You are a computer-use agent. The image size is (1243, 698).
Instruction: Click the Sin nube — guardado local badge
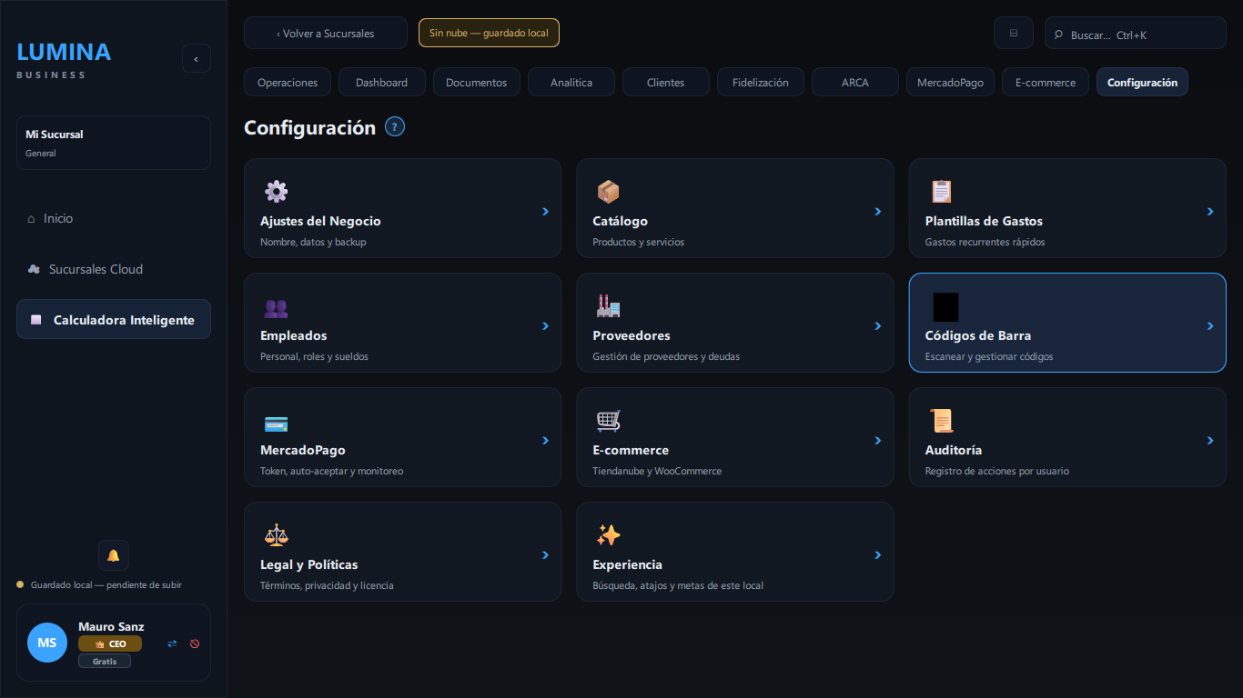pyautogui.click(x=489, y=33)
